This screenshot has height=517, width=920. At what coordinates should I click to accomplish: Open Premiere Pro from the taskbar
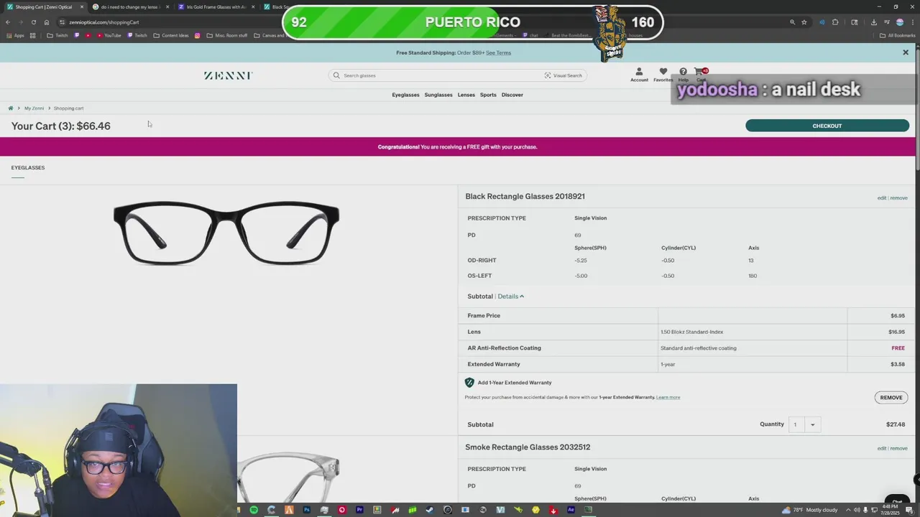click(359, 510)
